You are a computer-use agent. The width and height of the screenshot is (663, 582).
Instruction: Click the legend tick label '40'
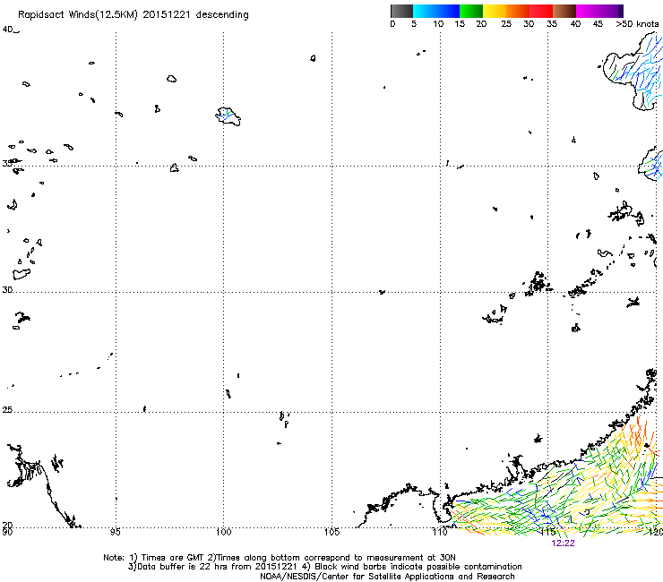pos(575,24)
